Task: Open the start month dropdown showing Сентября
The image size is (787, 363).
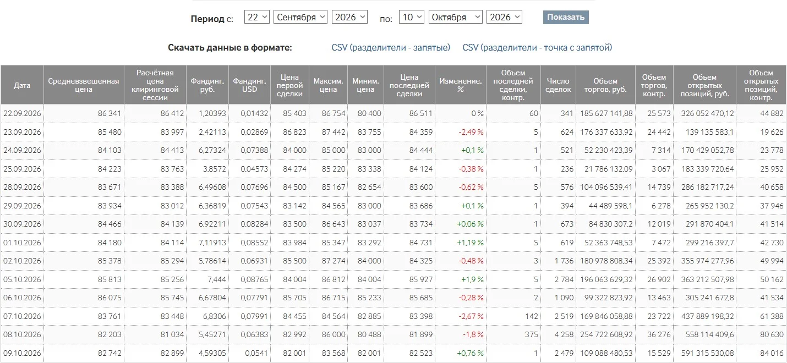Action: tap(300, 17)
